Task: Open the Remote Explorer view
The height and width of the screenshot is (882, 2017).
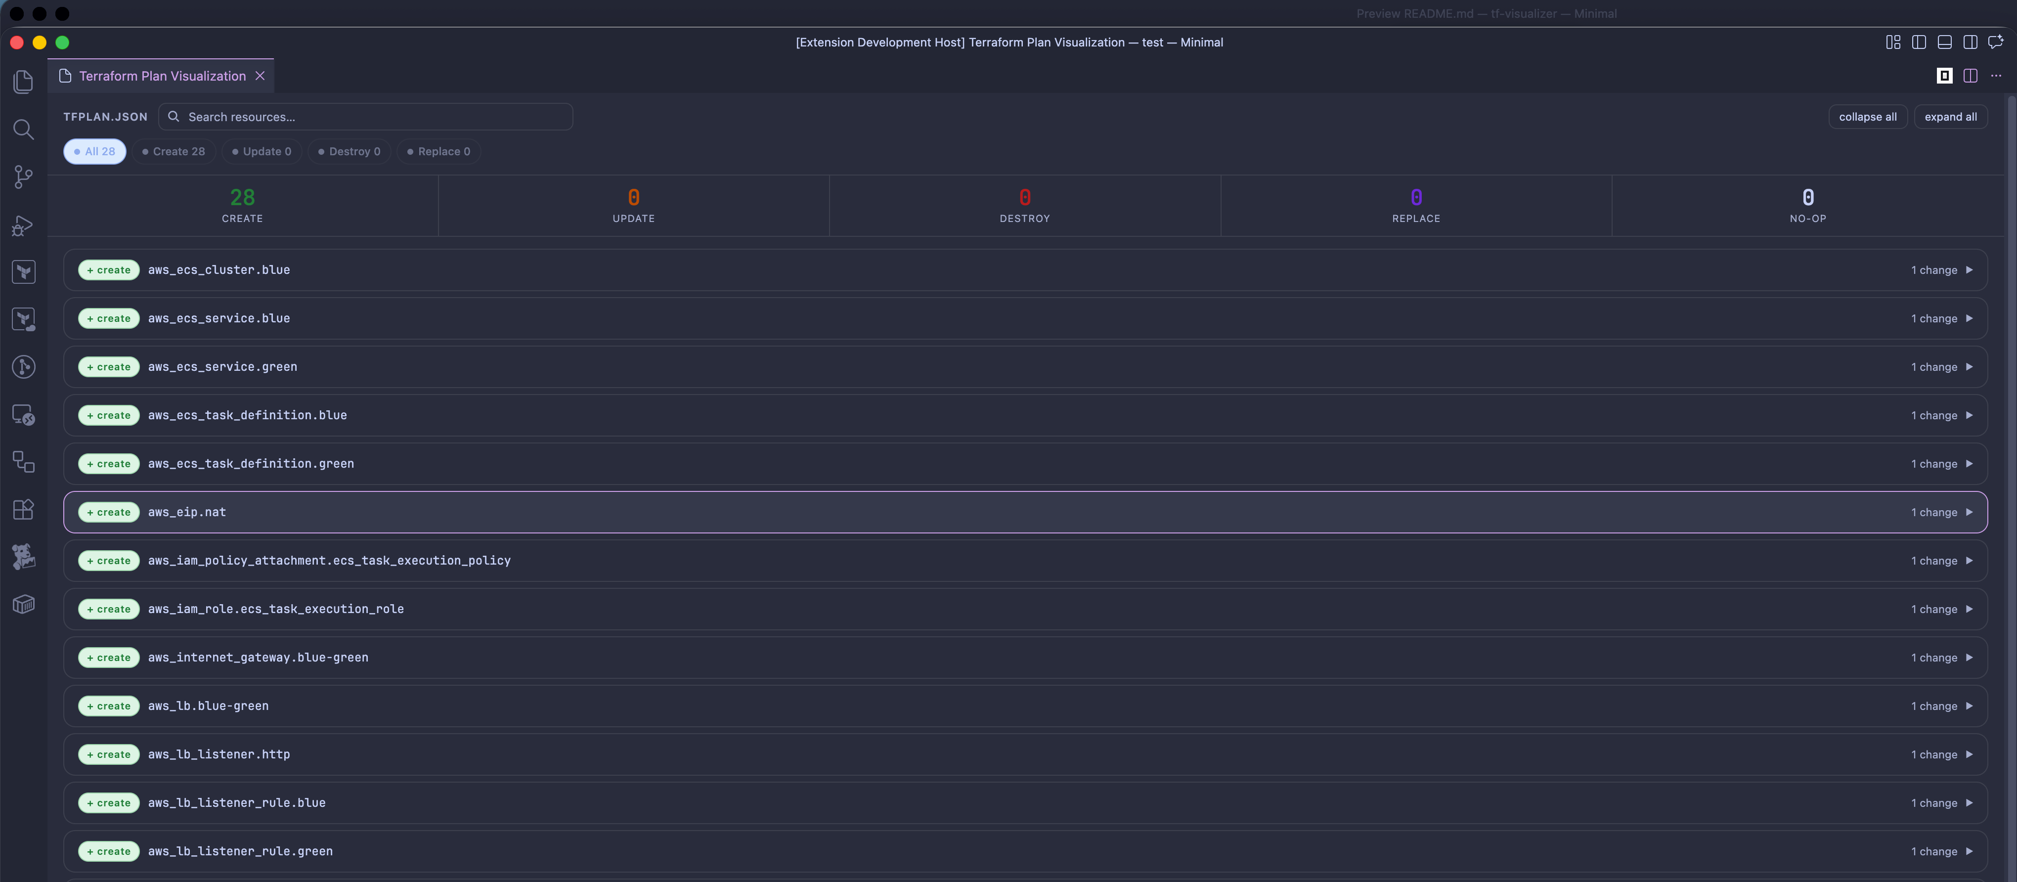Action: coord(24,414)
